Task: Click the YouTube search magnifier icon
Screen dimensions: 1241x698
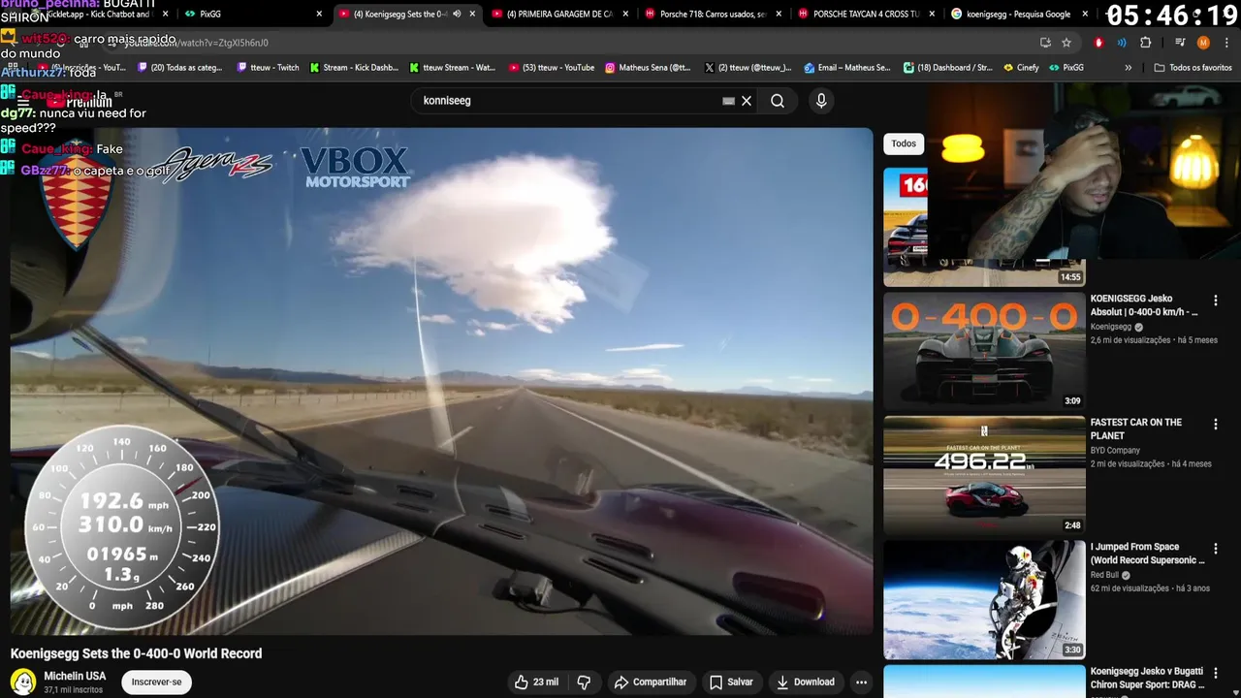Action: click(x=778, y=101)
